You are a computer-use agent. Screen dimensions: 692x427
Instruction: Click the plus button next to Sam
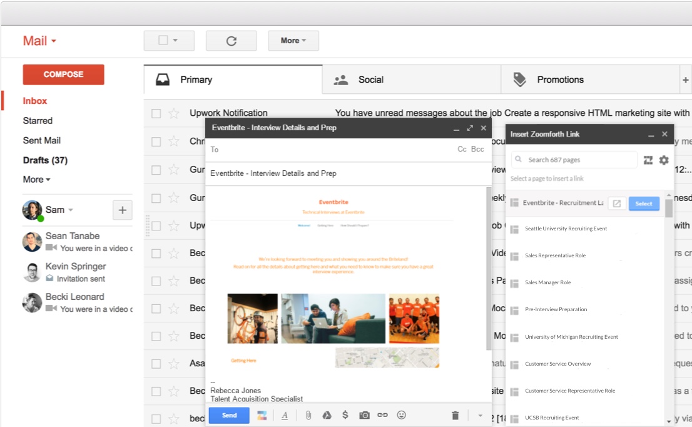pos(122,210)
